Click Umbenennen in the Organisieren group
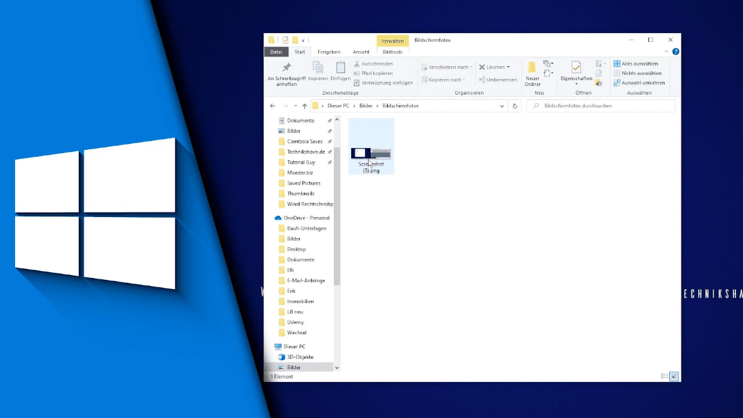The image size is (743, 418). (497, 80)
